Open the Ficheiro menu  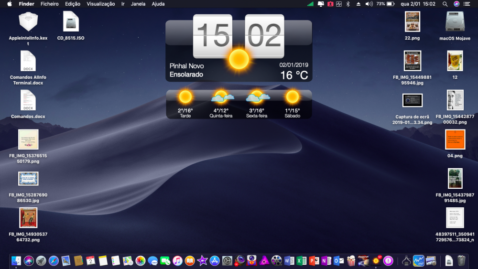pos(49,4)
